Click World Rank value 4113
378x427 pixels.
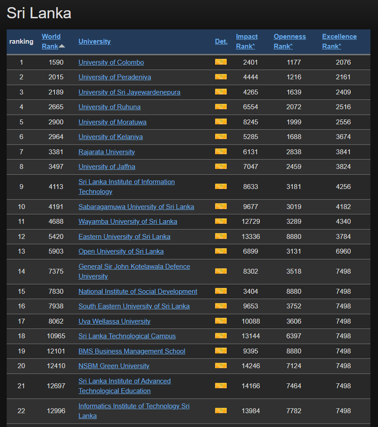56,187
